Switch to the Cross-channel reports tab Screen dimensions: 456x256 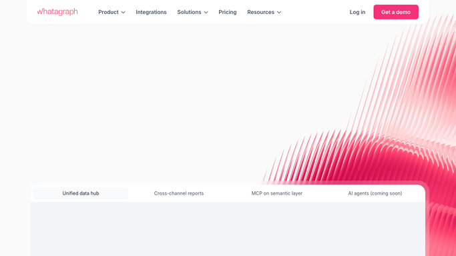pyautogui.click(x=179, y=193)
